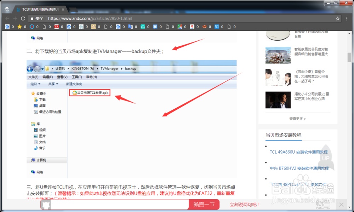354x212 pixels.
Task: Click the cat avatar in comment bar
Action: [x=46, y=205]
